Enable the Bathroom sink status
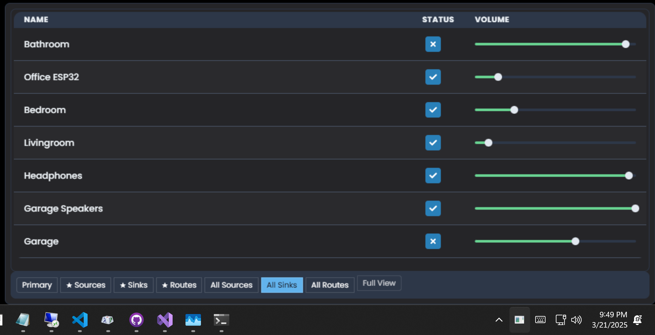Screen dimensions: 655x335 433,44
